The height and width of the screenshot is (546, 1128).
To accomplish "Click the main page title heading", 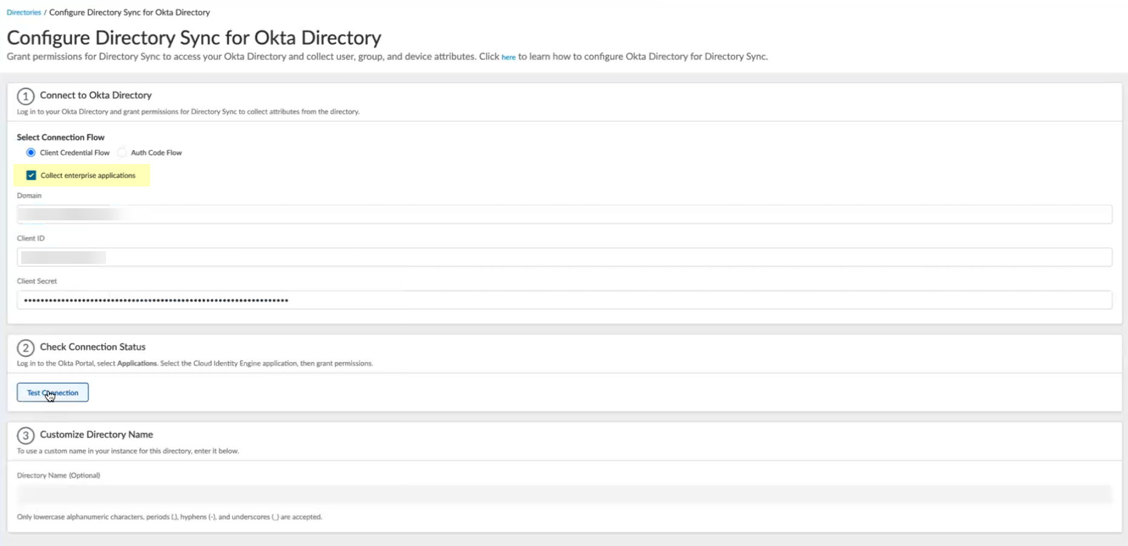I will coord(194,38).
